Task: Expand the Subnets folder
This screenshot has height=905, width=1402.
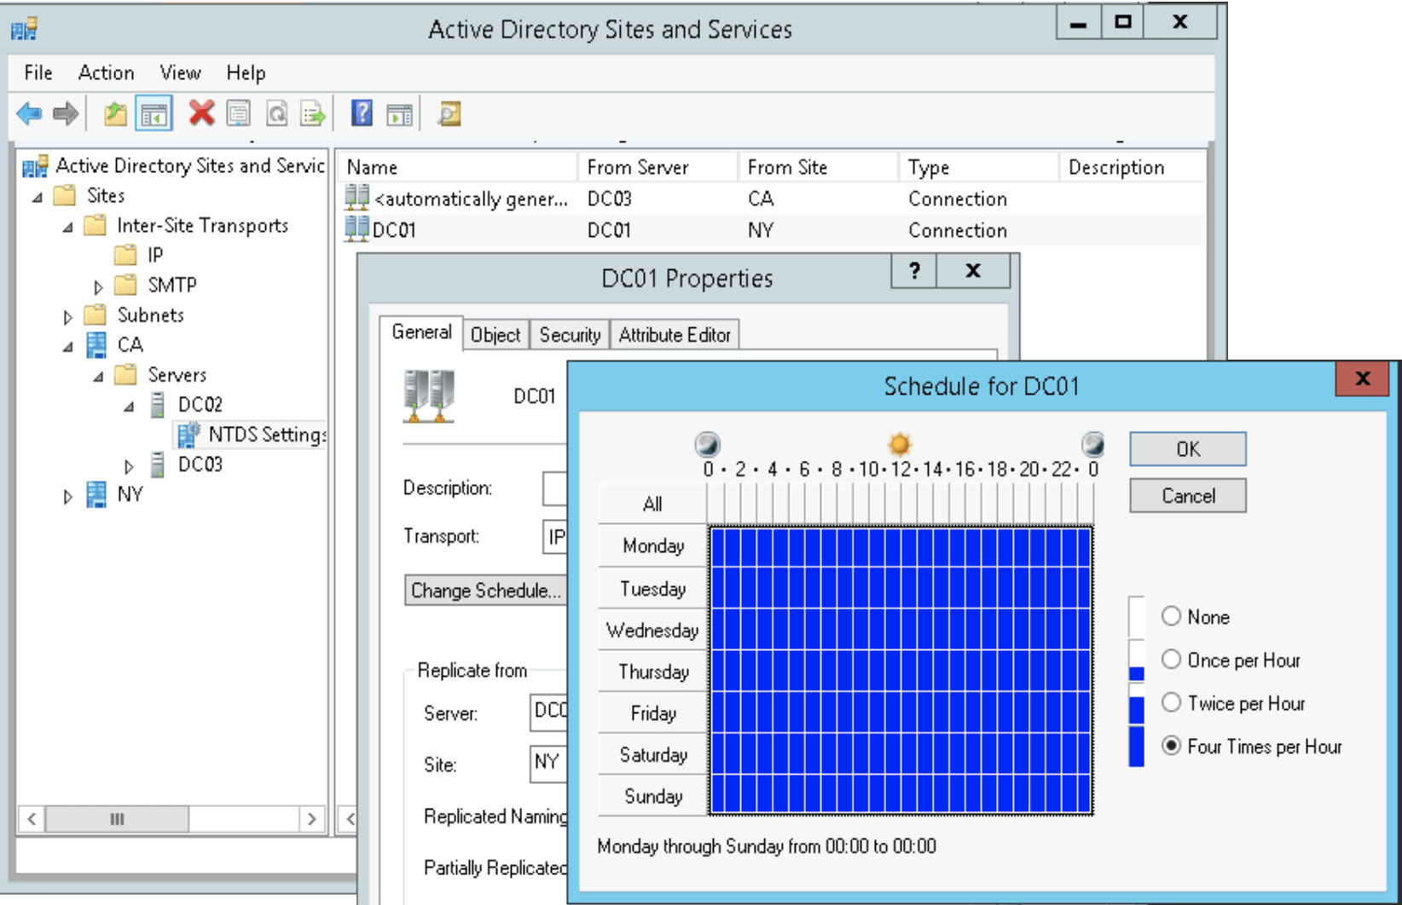Action: point(68,317)
